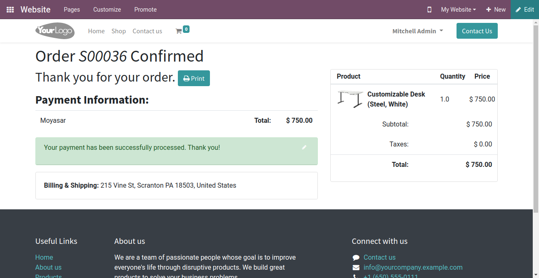Click the Customizable Desk product thumbnail
This screenshot has height=278, width=539.
point(350,99)
